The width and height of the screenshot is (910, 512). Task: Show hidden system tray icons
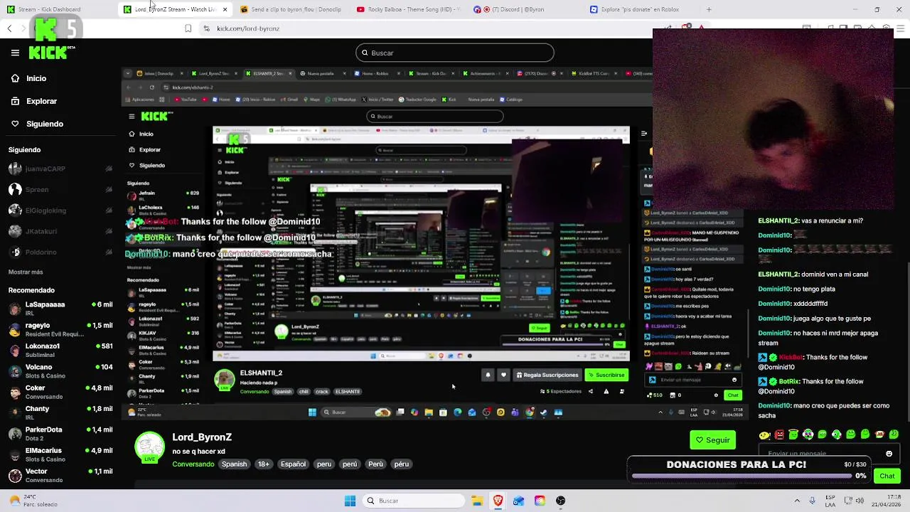tap(796, 501)
